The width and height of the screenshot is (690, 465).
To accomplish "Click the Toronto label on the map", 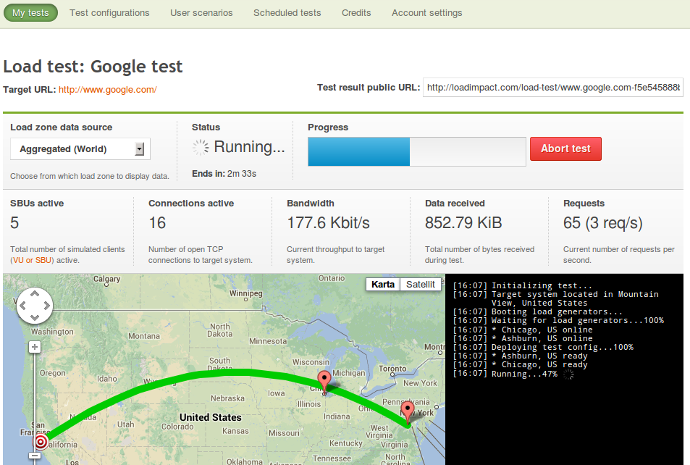I will (x=392, y=369).
